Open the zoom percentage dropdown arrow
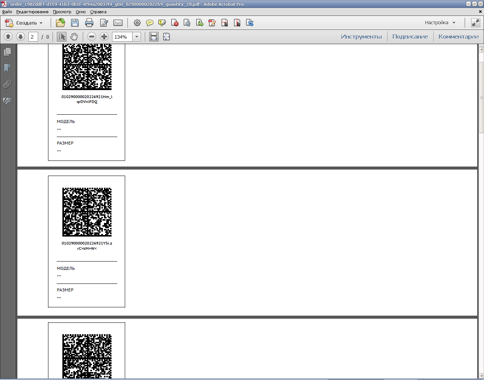Image resolution: width=484 pixels, height=380 pixels. click(x=137, y=37)
